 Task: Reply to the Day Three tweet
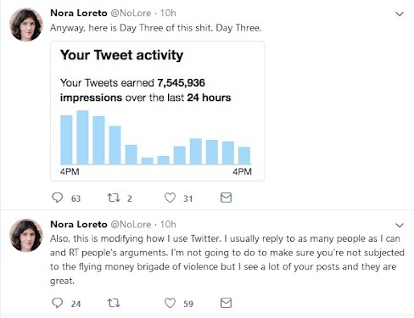pos(58,198)
